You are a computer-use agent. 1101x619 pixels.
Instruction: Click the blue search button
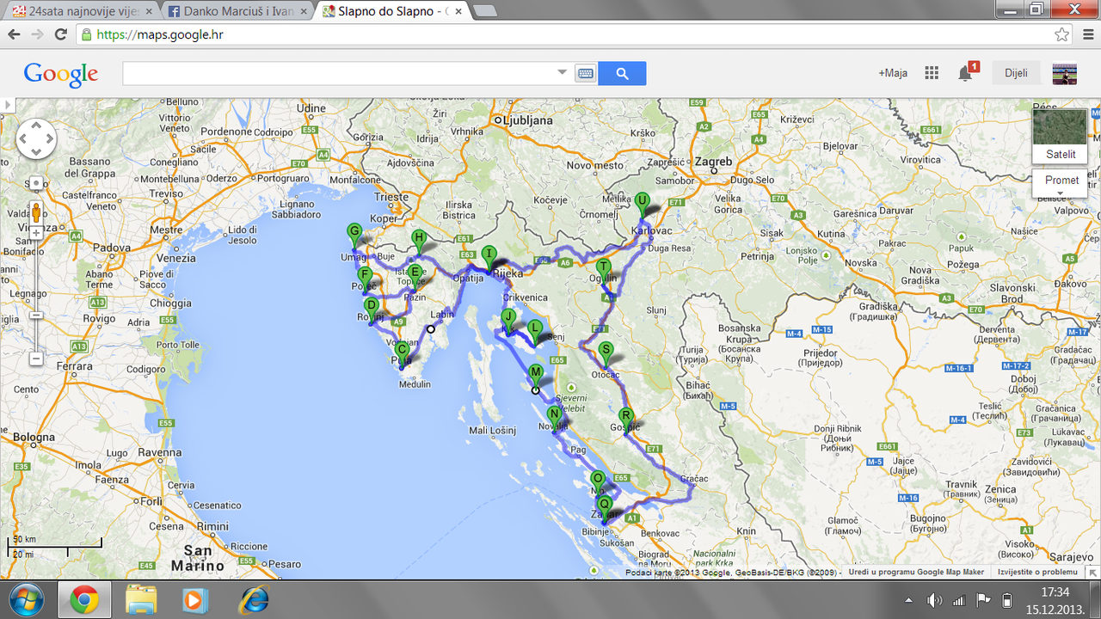click(x=622, y=73)
